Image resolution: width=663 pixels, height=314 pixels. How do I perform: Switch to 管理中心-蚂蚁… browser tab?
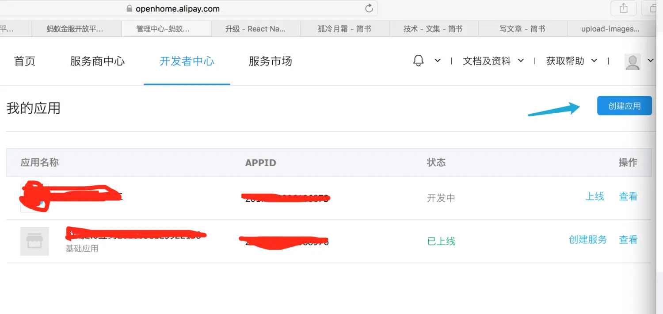(166, 29)
